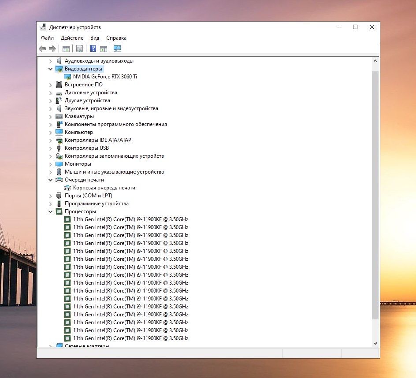
Task: Click the Процессоры CPU category icon
Action: (x=59, y=211)
